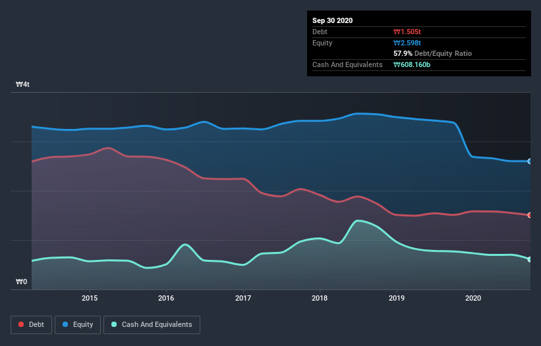Click the ₩0 y-axis label
The height and width of the screenshot is (346, 541).
21,282
